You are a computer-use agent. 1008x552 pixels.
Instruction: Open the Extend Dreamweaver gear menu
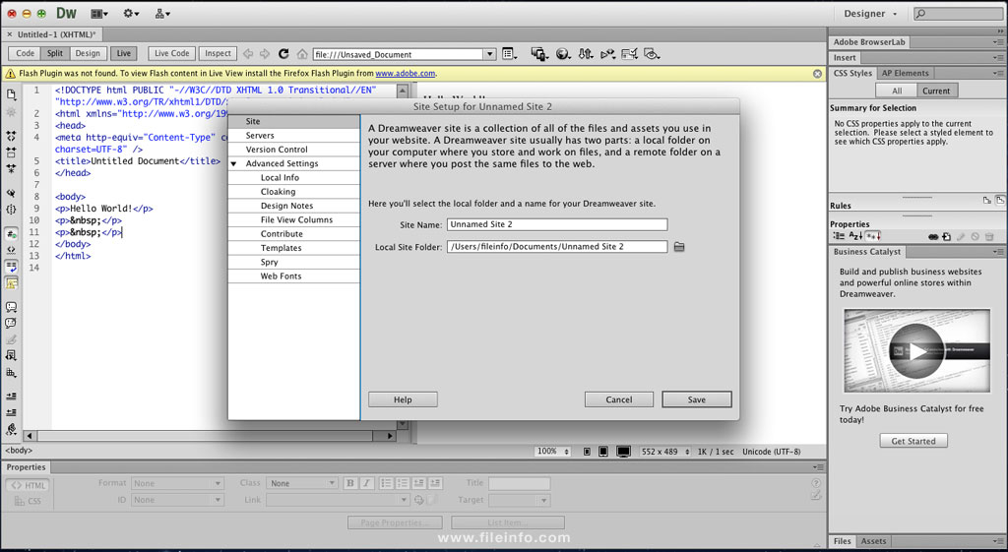pos(131,13)
